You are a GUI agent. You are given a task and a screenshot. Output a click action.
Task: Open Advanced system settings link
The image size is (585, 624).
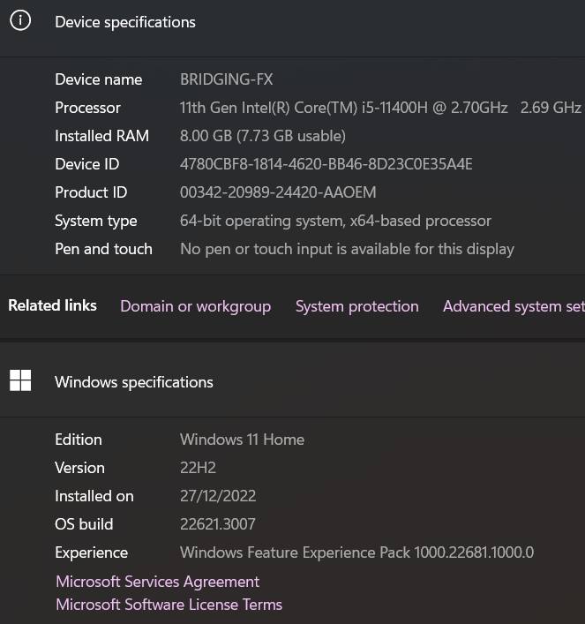514,306
